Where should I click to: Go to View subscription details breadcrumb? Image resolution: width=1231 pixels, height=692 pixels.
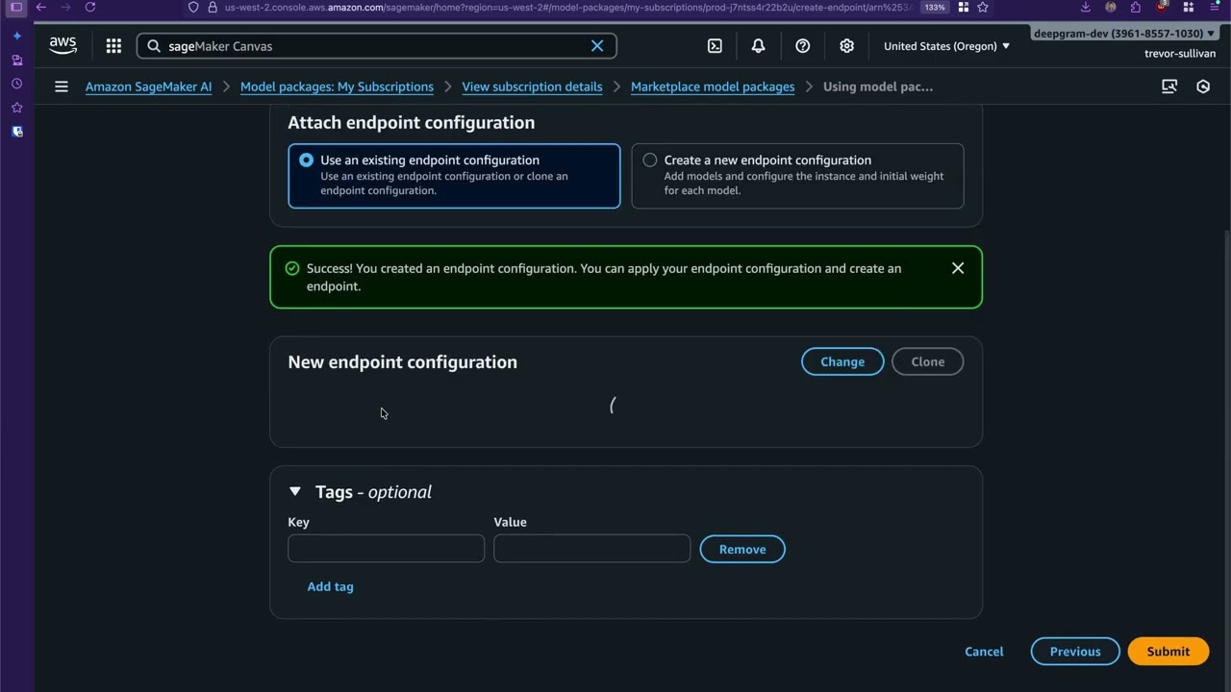pyautogui.click(x=532, y=86)
